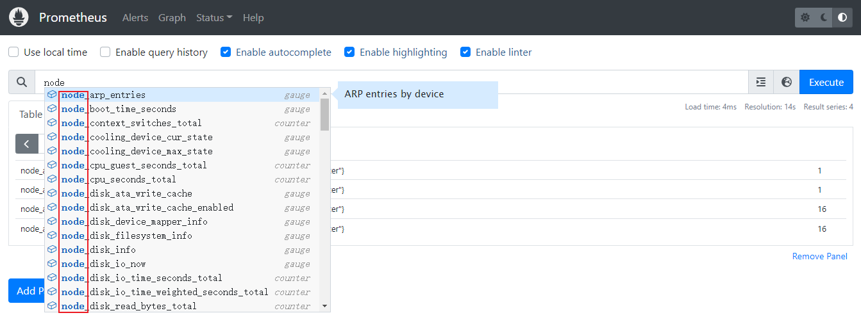Choose node_arp_entries suggestion
This screenshot has height=322, width=861.
coord(182,95)
